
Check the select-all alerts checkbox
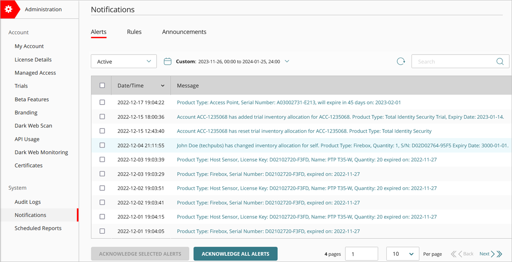102,85
